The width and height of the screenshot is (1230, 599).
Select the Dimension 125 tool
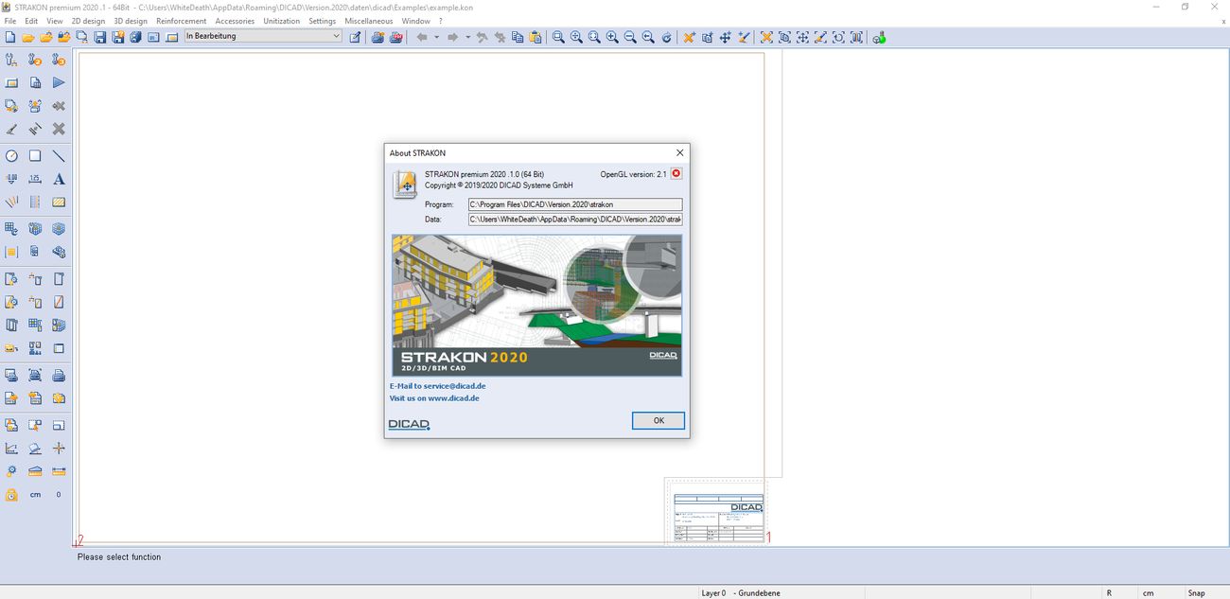coord(35,179)
